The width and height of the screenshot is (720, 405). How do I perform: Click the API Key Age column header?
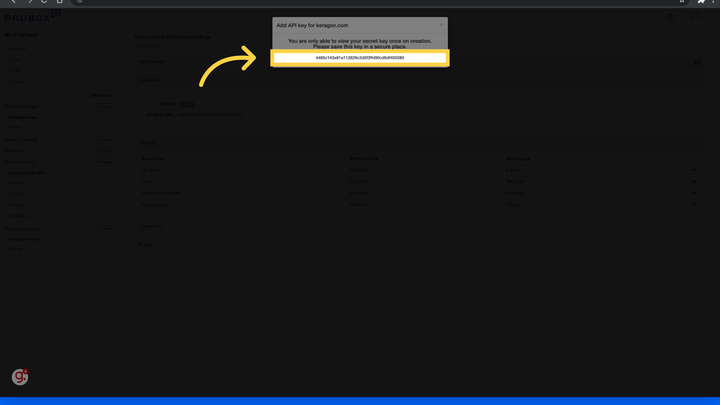pos(518,159)
